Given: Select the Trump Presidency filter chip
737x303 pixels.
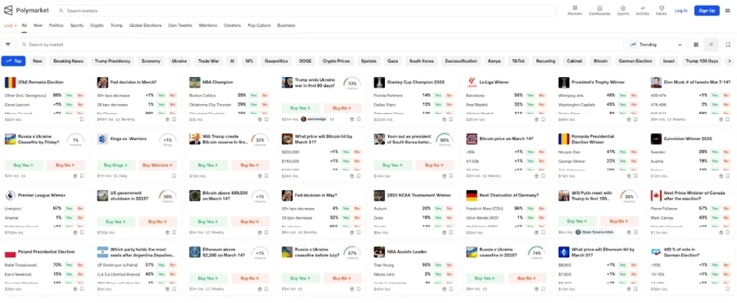Looking at the screenshot, I should (x=112, y=61).
